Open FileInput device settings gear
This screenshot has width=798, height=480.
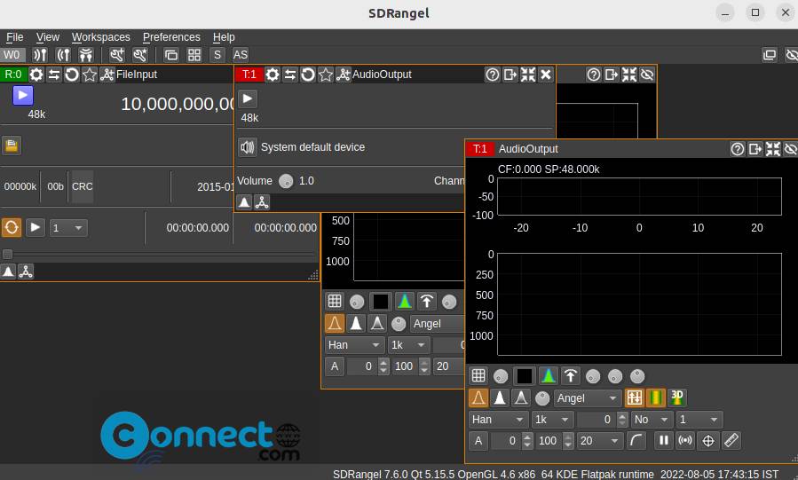pyautogui.click(x=36, y=75)
